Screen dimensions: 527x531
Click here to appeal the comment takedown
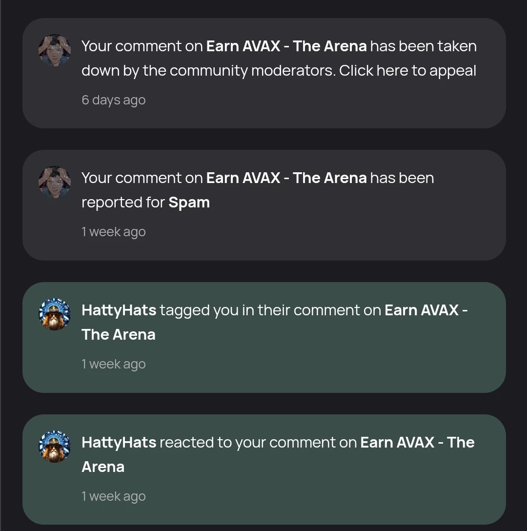(x=407, y=71)
